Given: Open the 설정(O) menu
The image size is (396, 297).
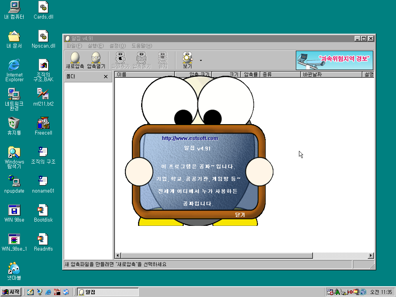Looking at the screenshot, I should tap(118, 46).
